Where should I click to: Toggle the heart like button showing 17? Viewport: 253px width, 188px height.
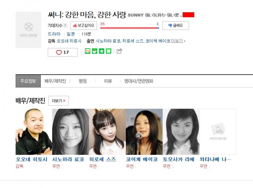pyautogui.click(x=63, y=52)
